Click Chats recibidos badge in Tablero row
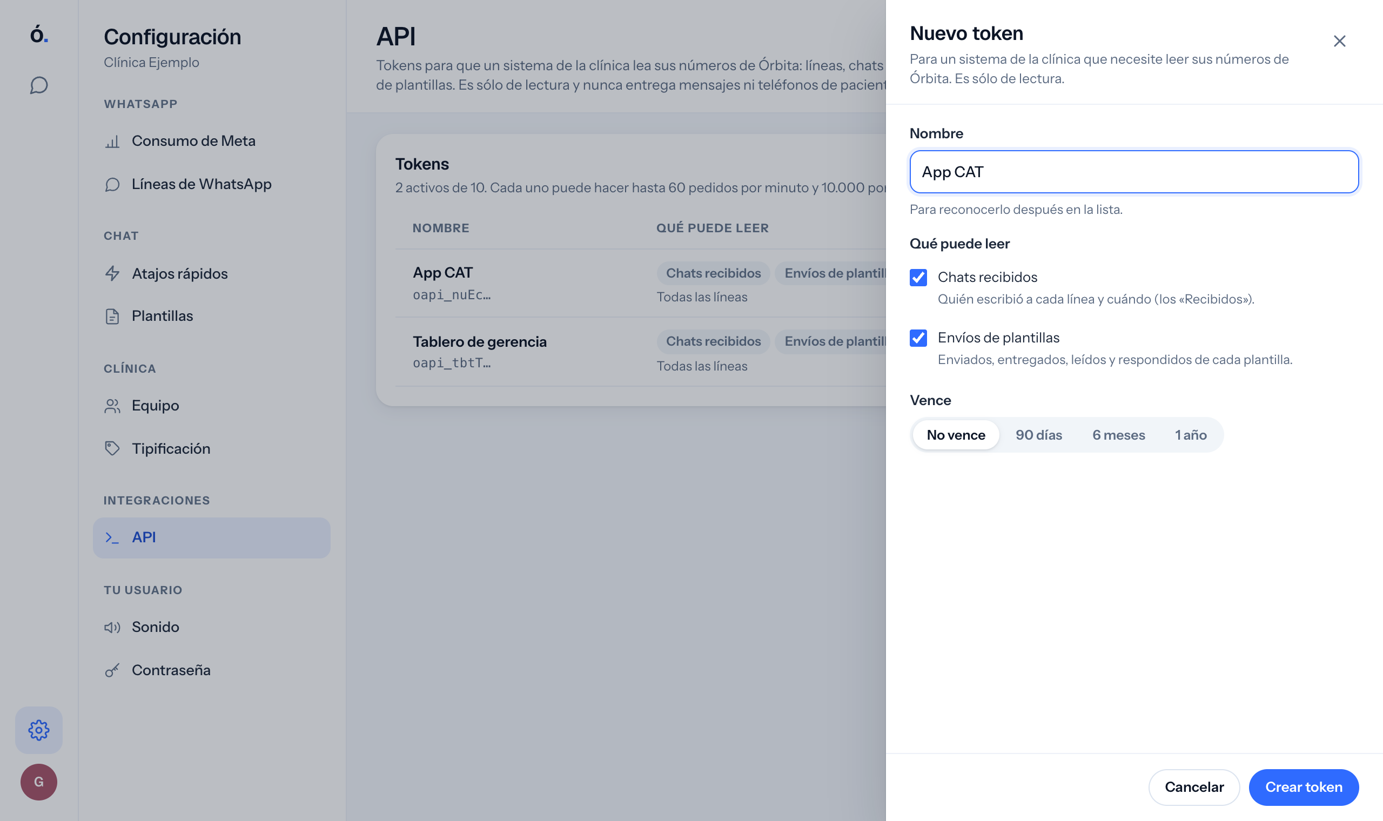The width and height of the screenshot is (1383, 821). [713, 341]
